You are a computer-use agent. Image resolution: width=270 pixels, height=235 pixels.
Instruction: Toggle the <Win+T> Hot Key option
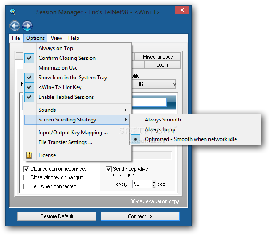click(x=77, y=87)
